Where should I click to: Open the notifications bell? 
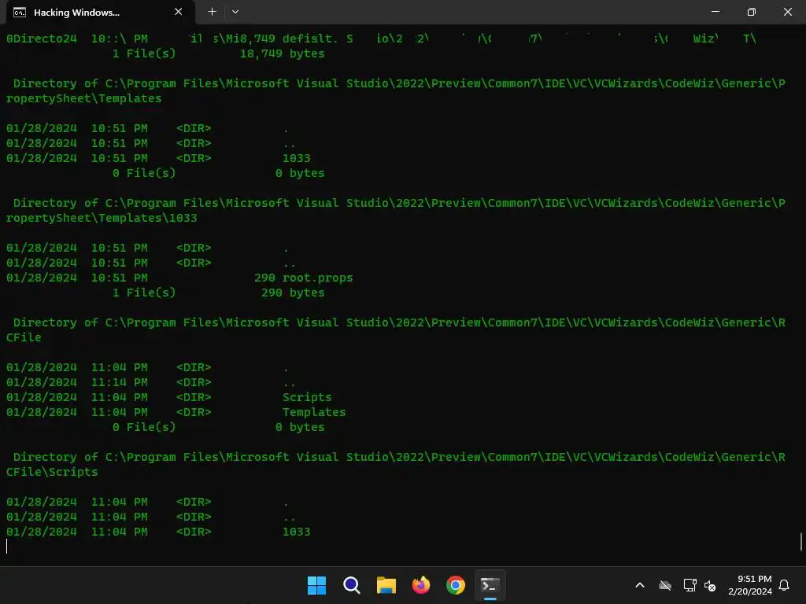coord(784,585)
